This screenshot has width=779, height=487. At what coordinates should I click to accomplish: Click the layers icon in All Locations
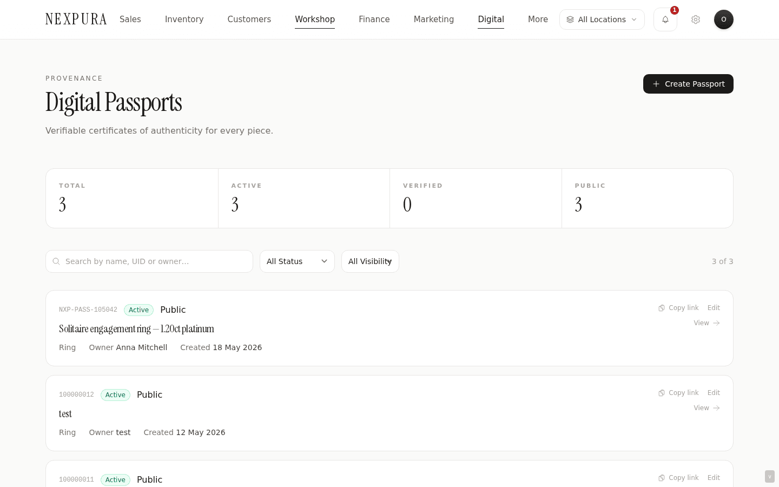point(570,19)
